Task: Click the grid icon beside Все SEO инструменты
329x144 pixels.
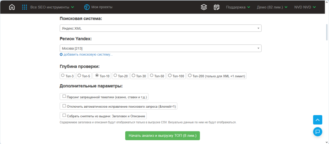Action: pos(24,7)
